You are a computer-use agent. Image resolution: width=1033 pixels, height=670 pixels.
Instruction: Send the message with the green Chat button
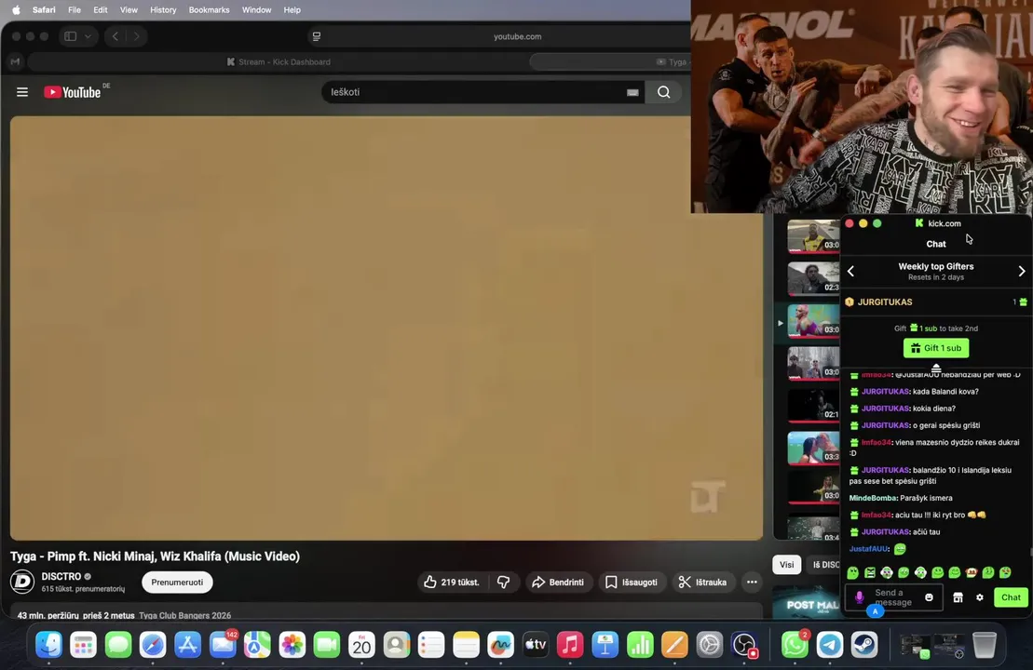click(1011, 597)
